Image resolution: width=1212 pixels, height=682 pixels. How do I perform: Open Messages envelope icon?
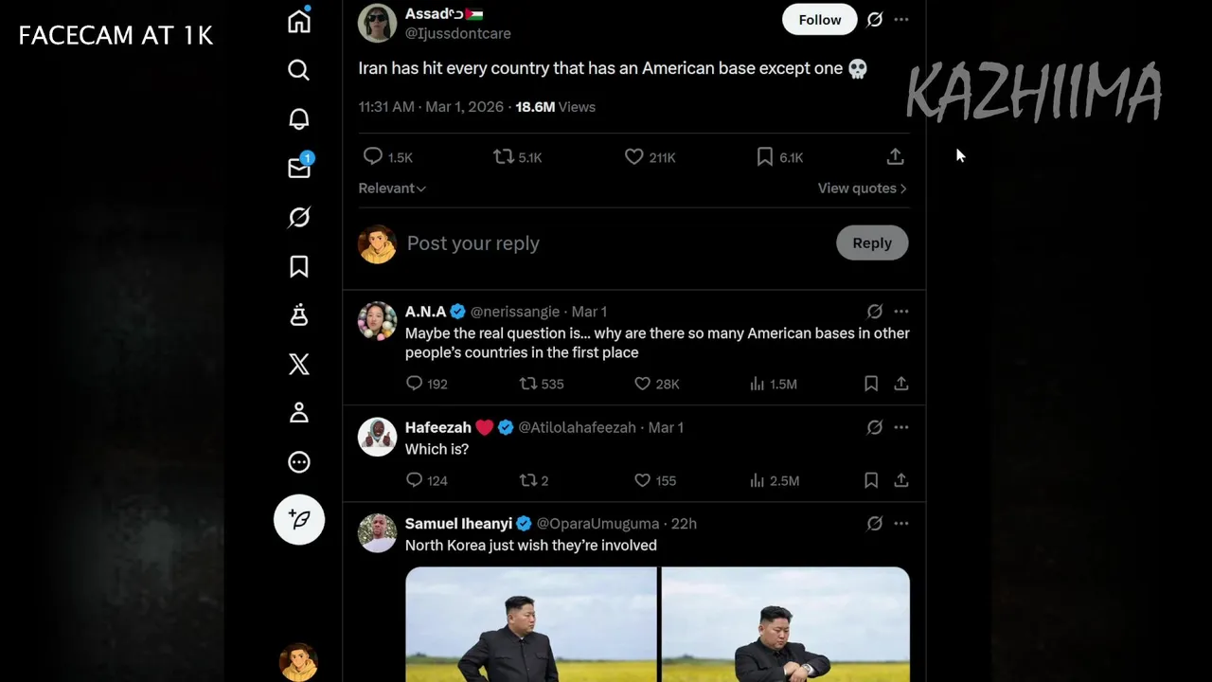click(x=299, y=169)
